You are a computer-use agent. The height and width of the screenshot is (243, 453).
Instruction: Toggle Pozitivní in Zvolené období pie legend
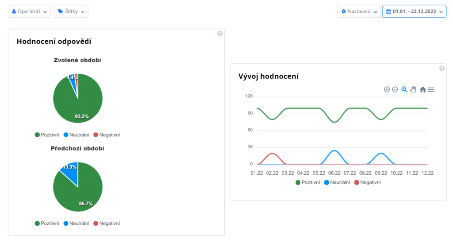pos(47,135)
